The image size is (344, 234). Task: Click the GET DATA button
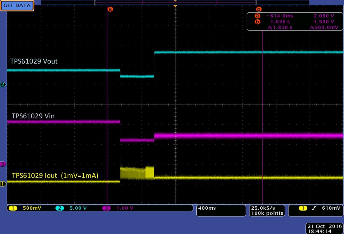[x=17, y=6]
